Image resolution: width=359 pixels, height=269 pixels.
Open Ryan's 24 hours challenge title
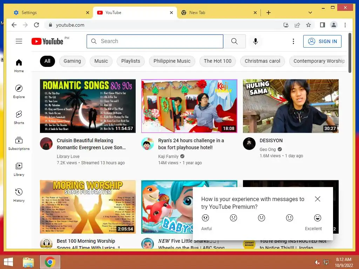pos(191,144)
